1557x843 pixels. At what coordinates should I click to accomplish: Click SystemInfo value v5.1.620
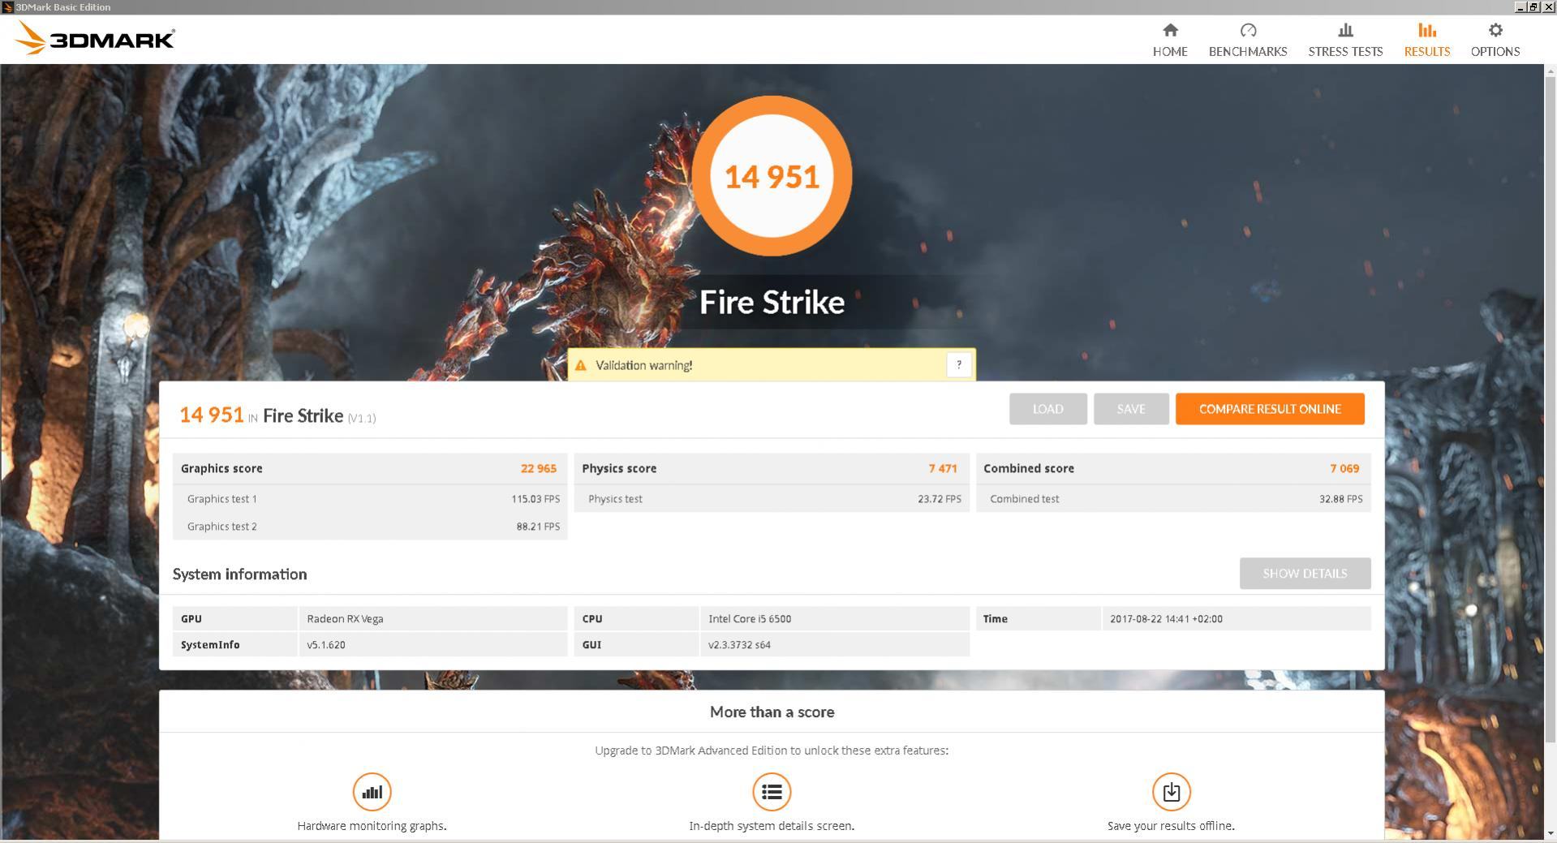coord(325,645)
